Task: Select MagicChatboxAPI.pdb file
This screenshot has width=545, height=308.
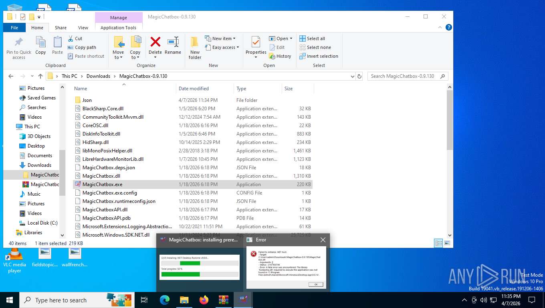Action: click(x=193, y=218)
